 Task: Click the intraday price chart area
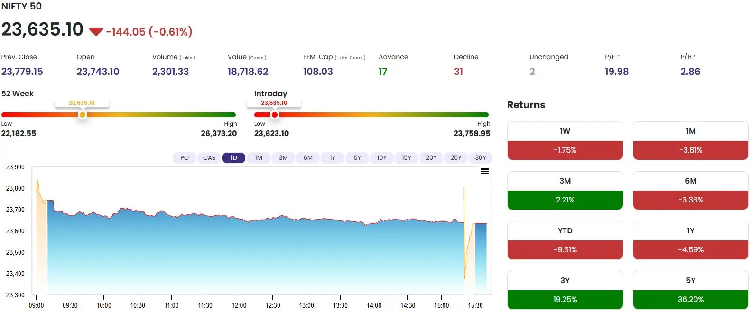coord(261,230)
